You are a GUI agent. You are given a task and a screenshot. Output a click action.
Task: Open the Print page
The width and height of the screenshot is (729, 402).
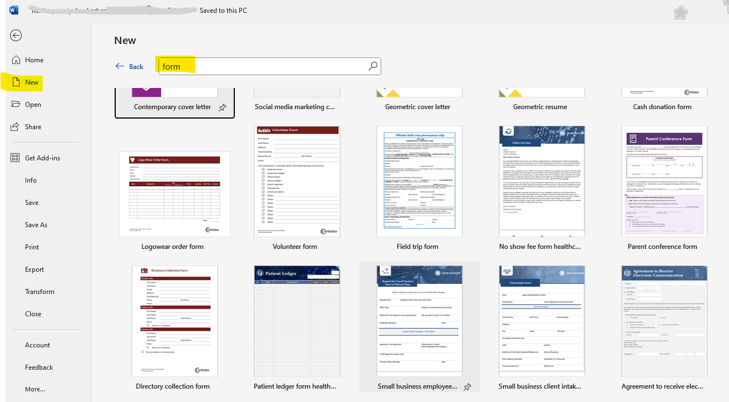pos(32,247)
